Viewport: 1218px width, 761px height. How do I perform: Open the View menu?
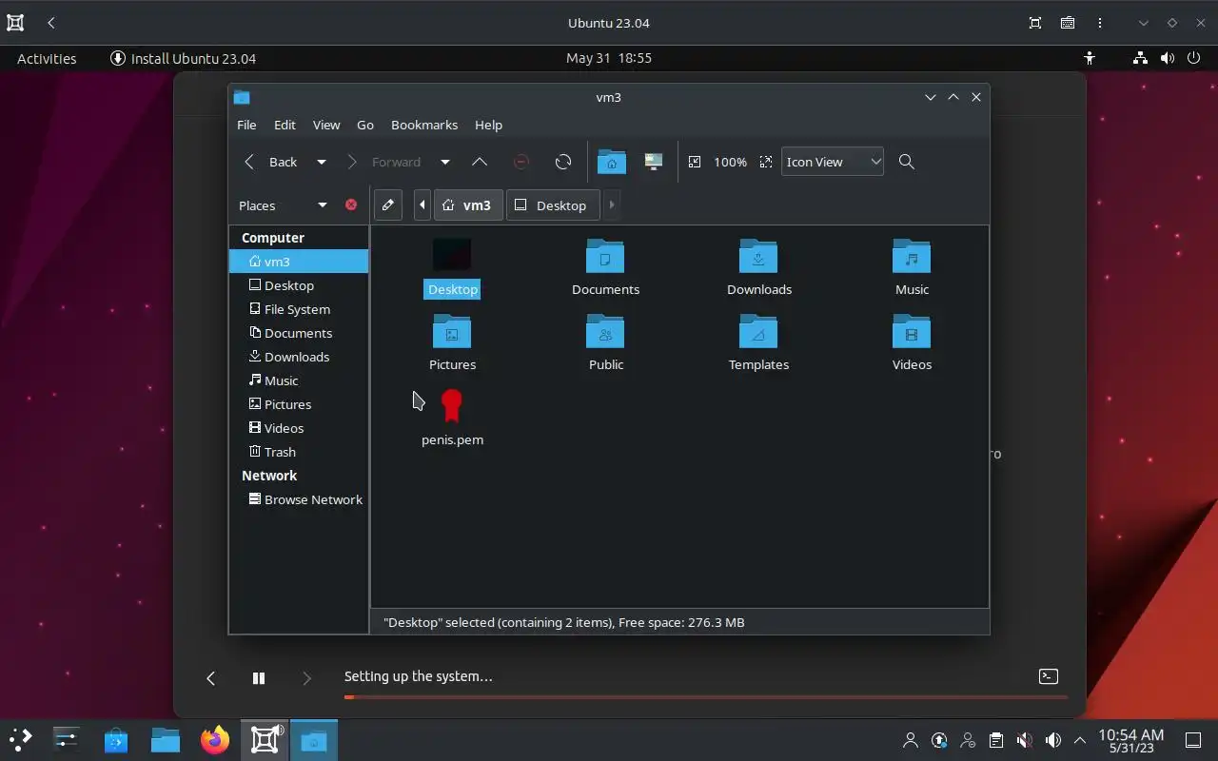coord(326,125)
